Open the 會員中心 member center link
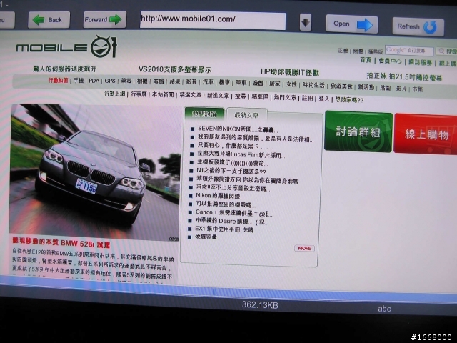The height and width of the screenshot is (343, 457). pos(390,61)
